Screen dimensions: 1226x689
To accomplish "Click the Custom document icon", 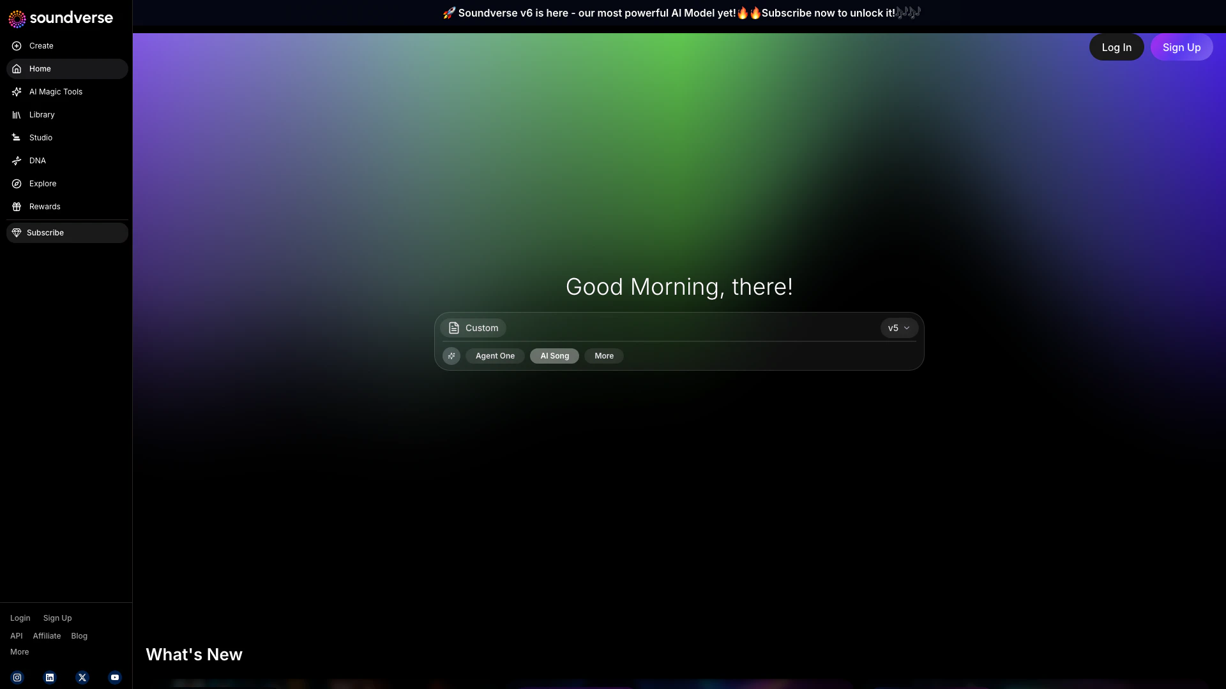I will (454, 328).
